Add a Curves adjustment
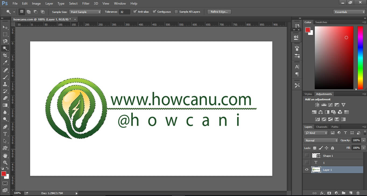This screenshot has height=196, width=367. click(x=330, y=105)
